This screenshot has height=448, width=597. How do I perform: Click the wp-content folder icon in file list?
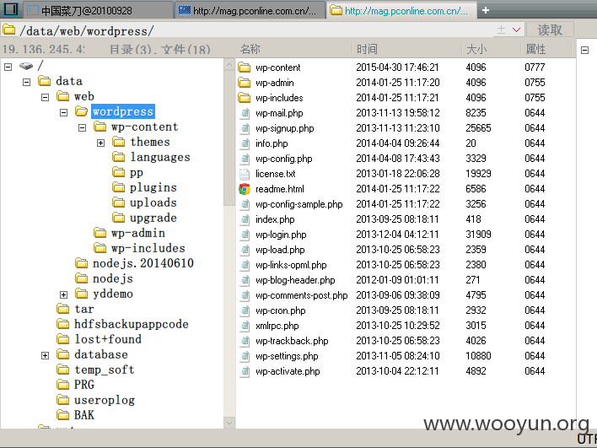245,67
